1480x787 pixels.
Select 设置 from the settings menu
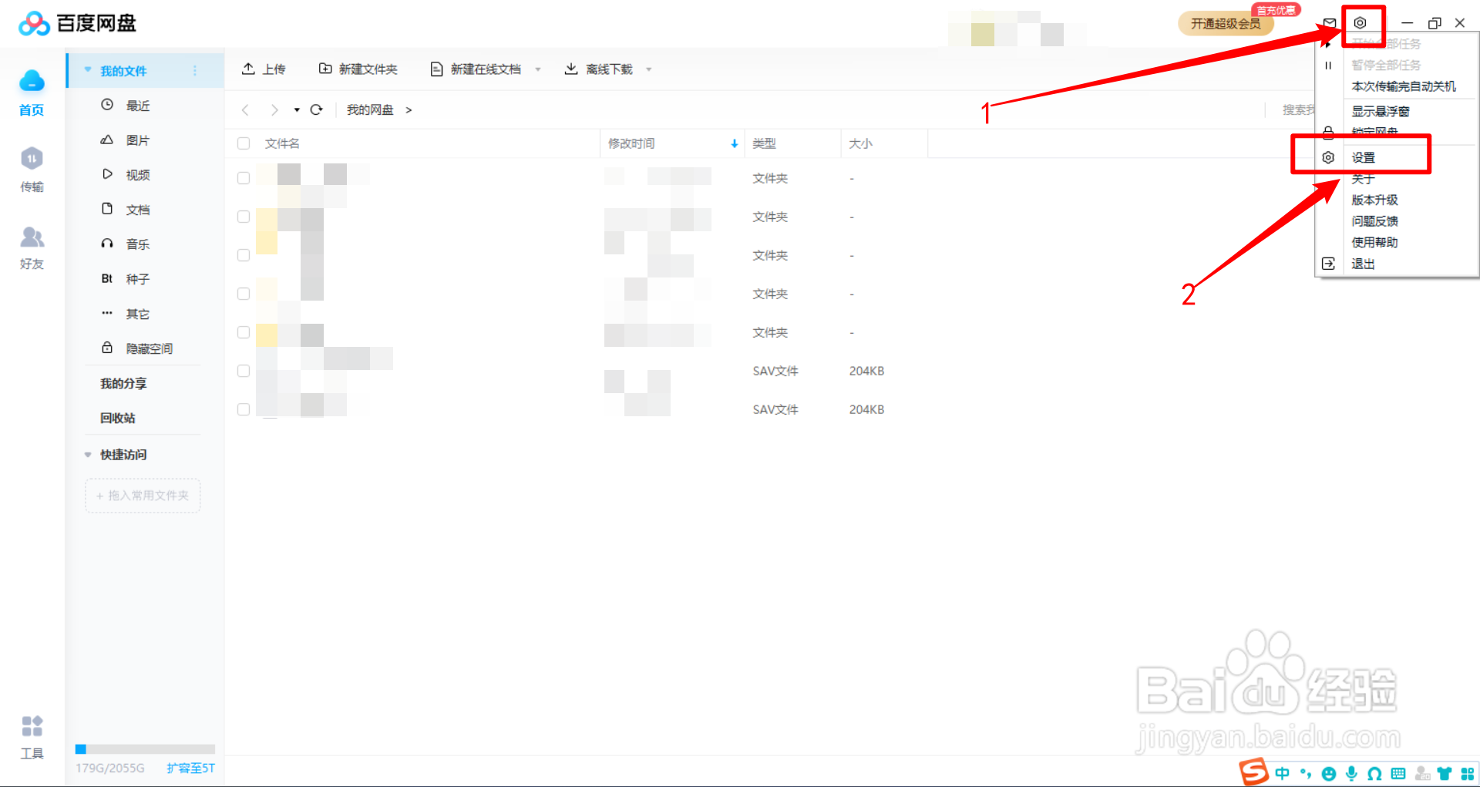1362,156
